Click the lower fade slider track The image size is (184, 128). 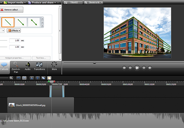tap(3, 47)
